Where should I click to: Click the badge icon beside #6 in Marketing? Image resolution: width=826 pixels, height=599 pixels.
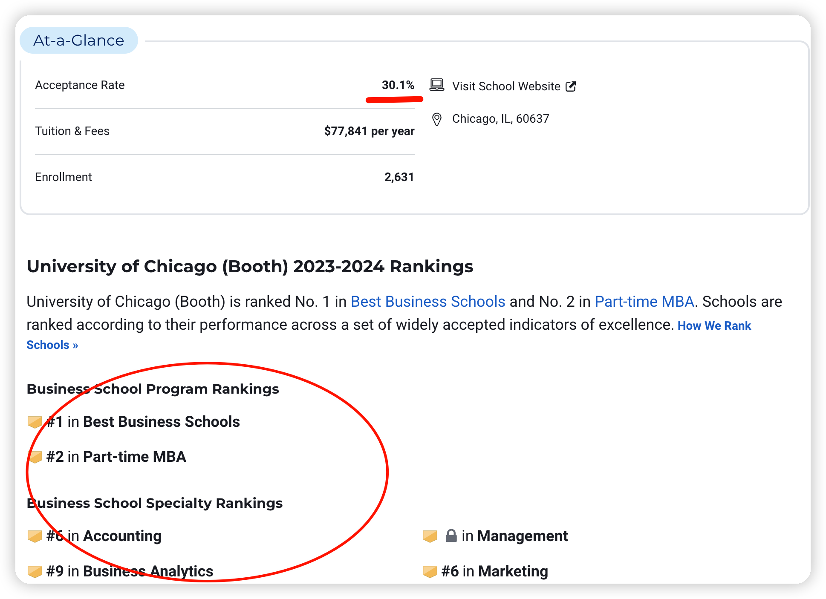pyautogui.click(x=430, y=572)
